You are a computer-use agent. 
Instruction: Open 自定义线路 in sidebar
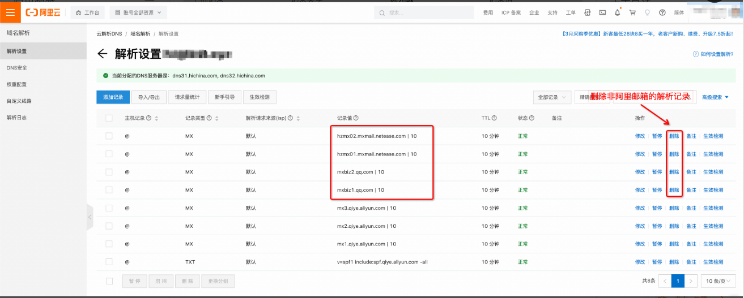[43, 101]
